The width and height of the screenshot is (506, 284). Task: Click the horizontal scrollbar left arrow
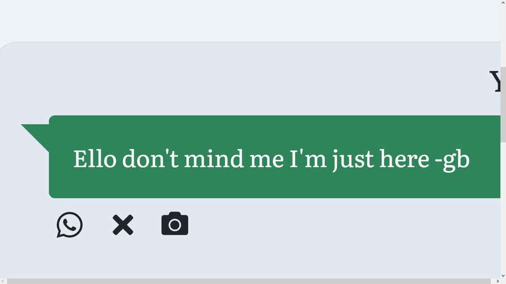pyautogui.click(x=3, y=281)
